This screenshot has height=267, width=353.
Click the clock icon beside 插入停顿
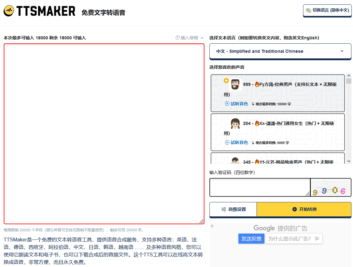177,37
